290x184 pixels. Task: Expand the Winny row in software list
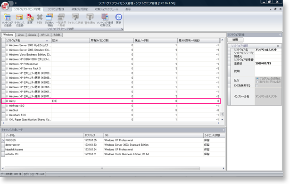[7, 101]
